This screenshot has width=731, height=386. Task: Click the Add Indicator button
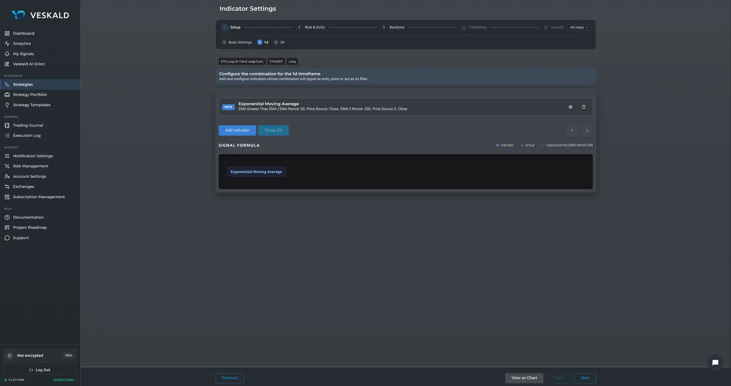coord(237,130)
